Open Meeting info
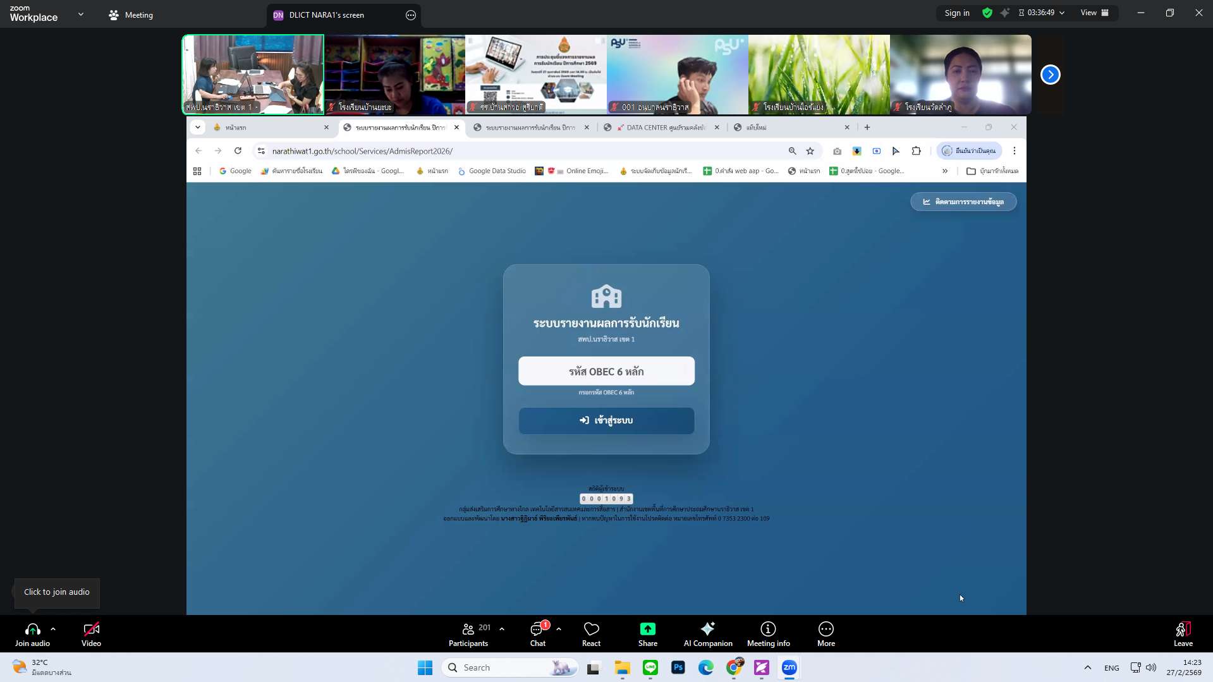The width and height of the screenshot is (1213, 682). click(x=768, y=634)
